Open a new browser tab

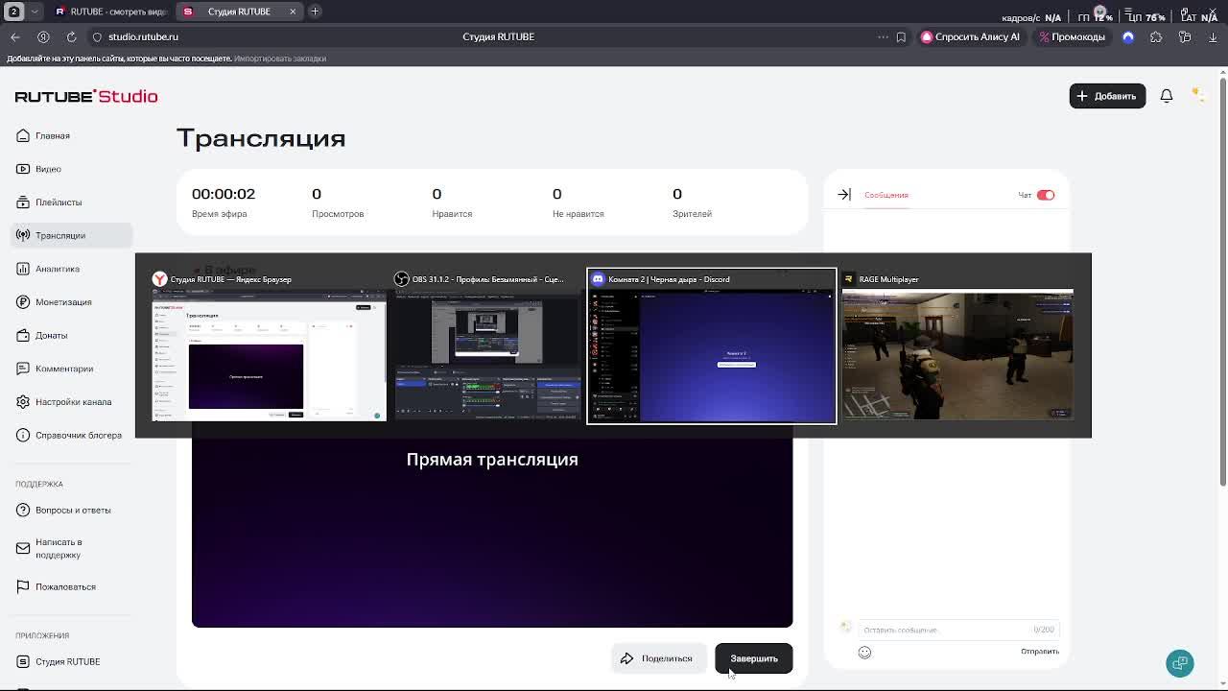(315, 12)
